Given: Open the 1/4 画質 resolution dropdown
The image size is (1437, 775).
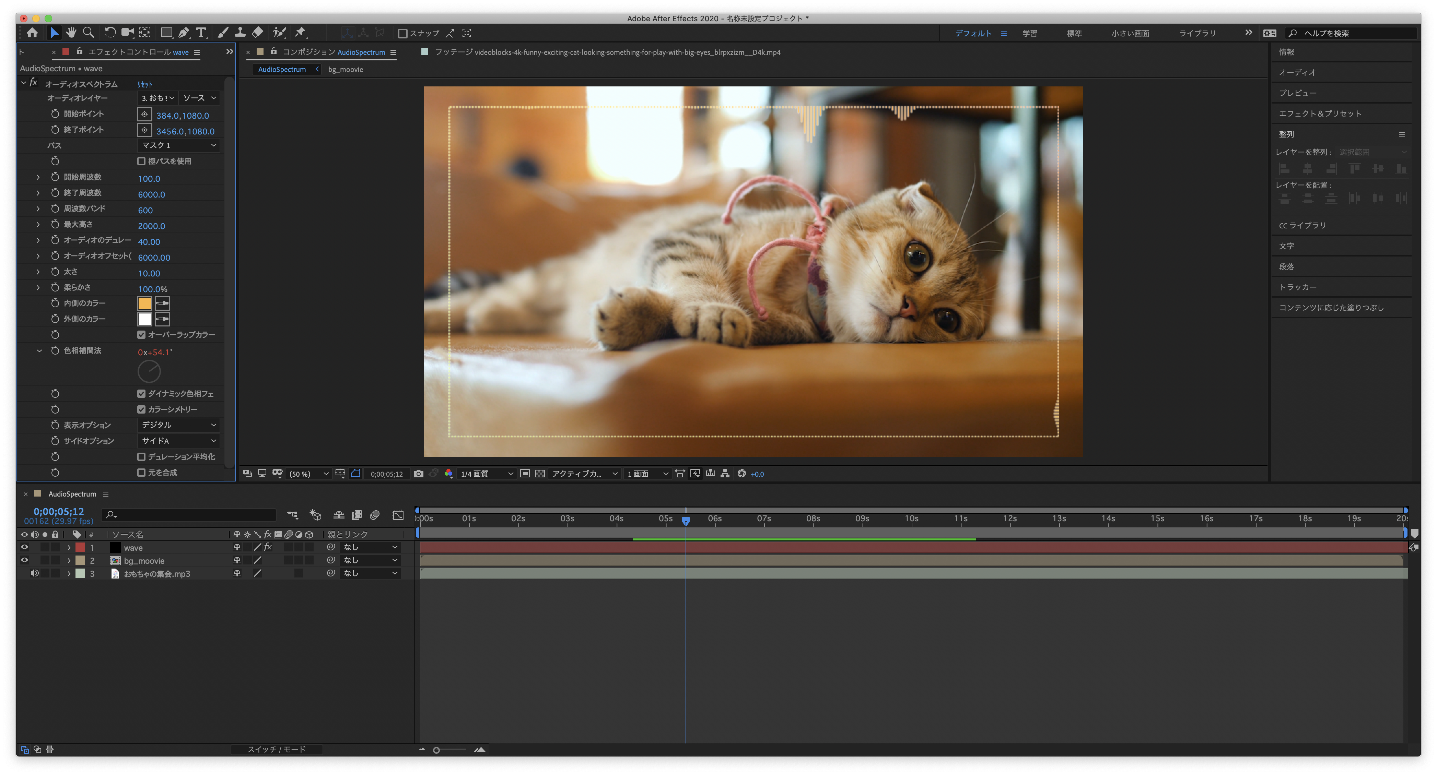Looking at the screenshot, I should point(487,474).
